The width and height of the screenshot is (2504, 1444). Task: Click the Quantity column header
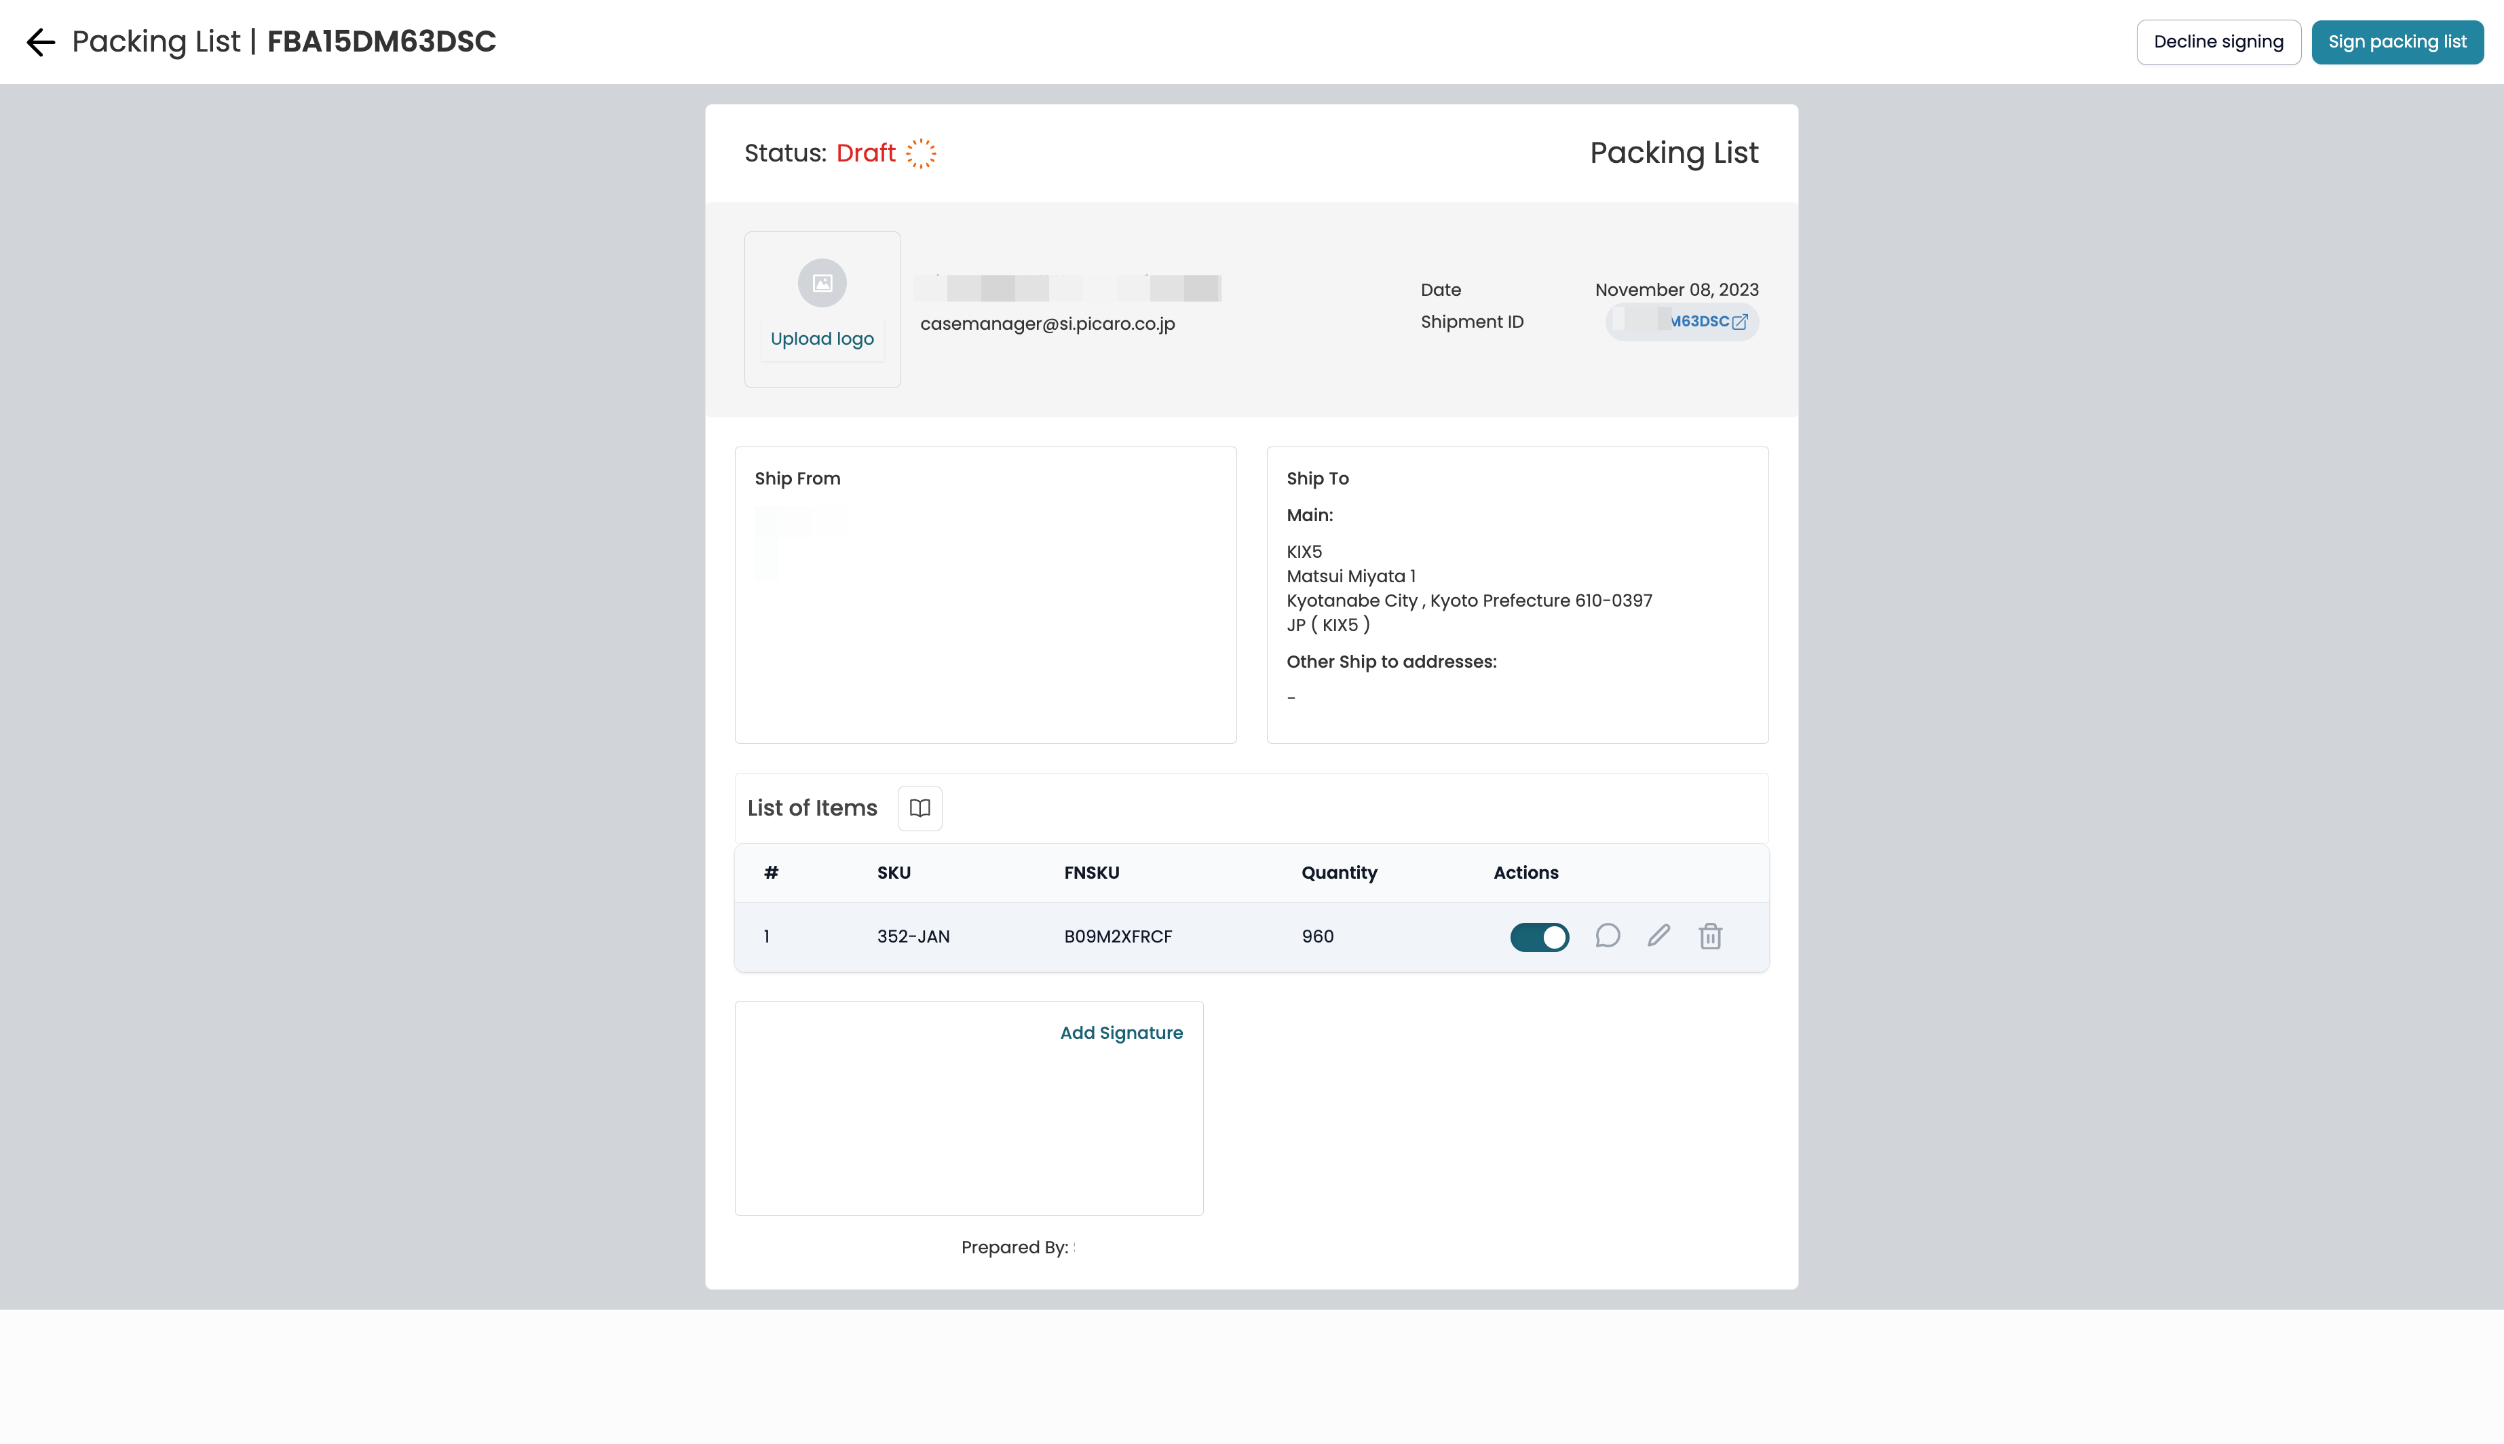(1339, 873)
